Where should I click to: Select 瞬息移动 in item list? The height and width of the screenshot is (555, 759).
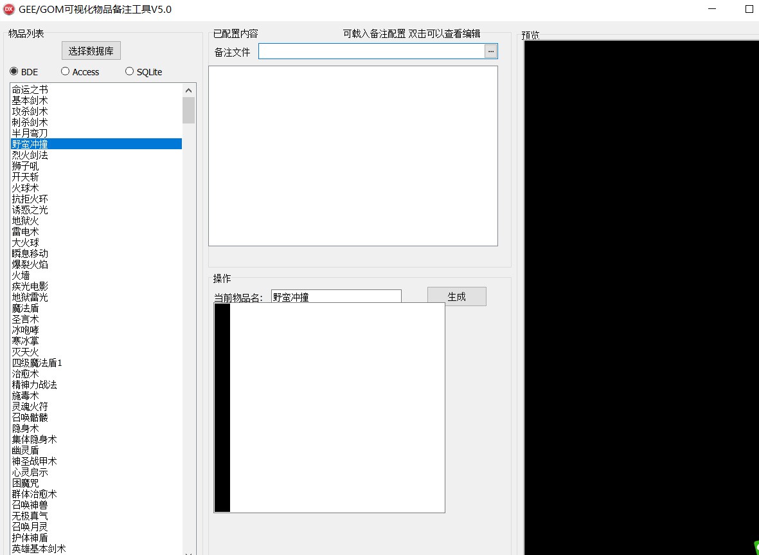pyautogui.click(x=96, y=253)
